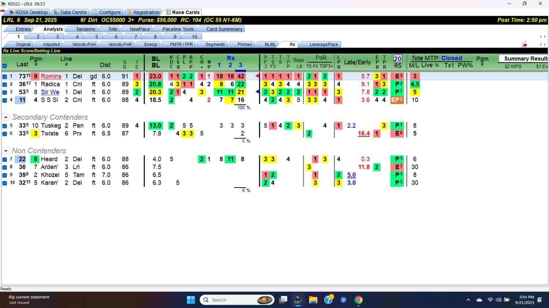Image resolution: width=549 pixels, height=308 pixels.
Task: Click the taskbar Search box
Action: [x=237, y=300]
